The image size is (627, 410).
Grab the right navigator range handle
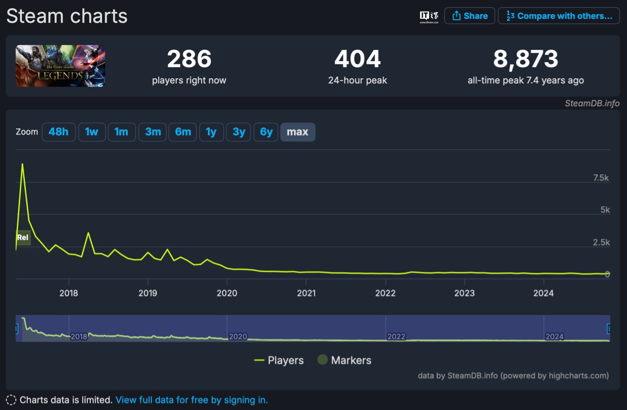tap(608, 328)
